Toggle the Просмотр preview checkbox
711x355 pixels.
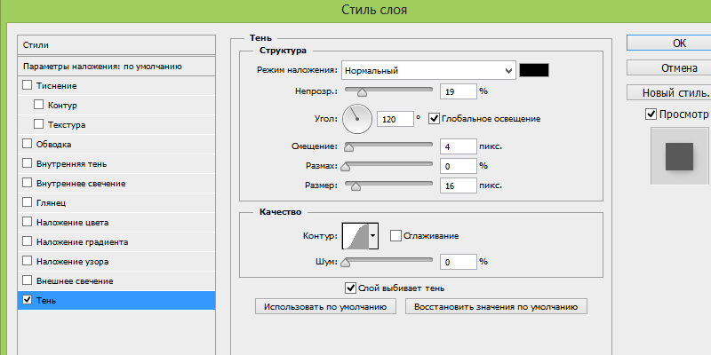click(651, 114)
